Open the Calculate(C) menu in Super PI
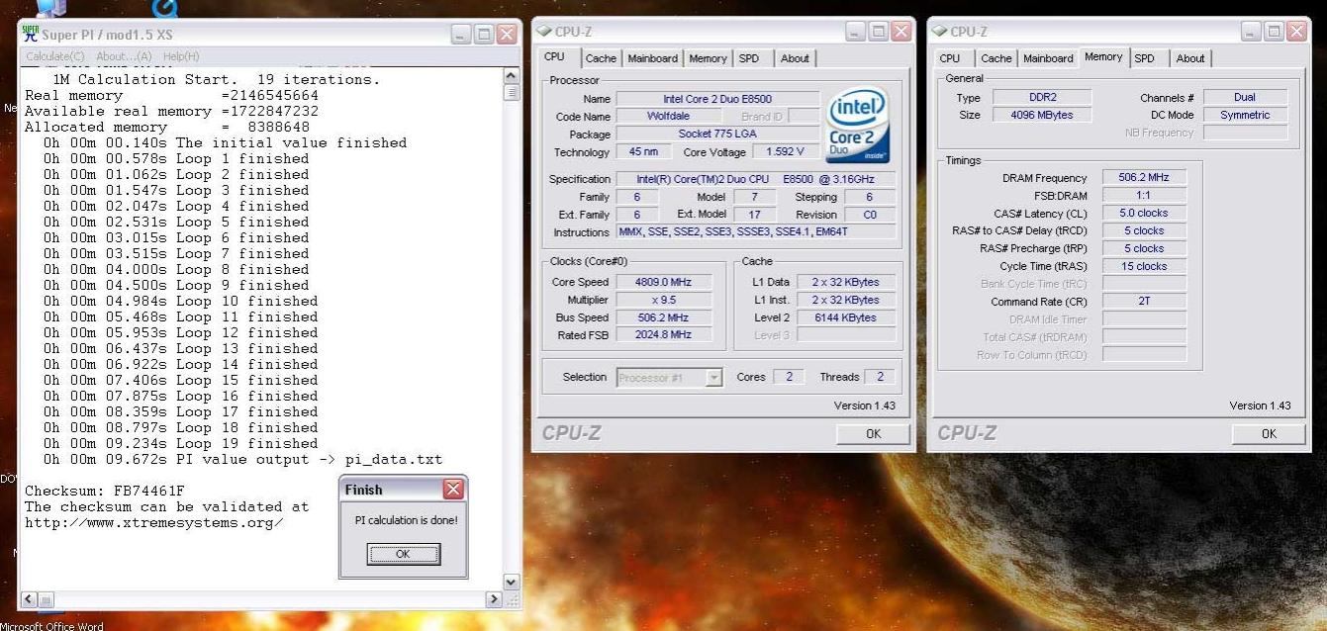 [x=55, y=56]
